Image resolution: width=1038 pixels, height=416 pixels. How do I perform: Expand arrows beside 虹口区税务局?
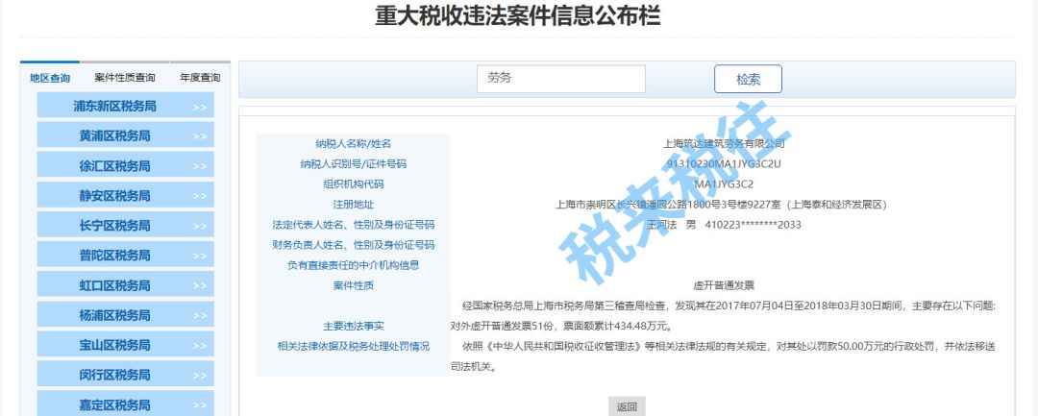pos(200,285)
